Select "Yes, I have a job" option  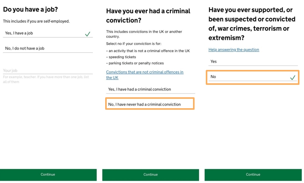(48, 33)
